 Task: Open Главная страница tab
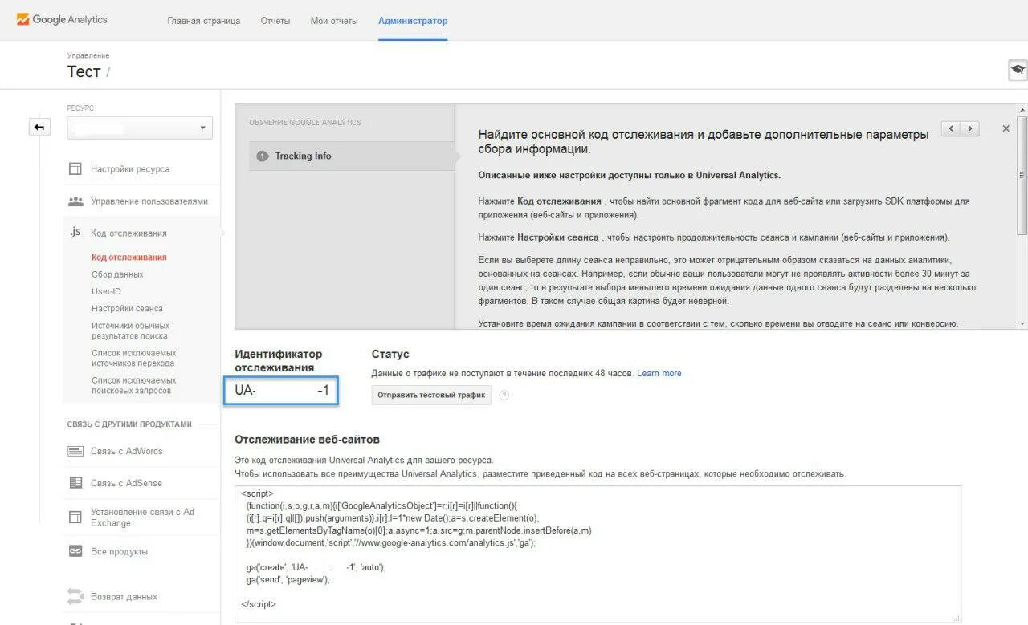(x=204, y=21)
